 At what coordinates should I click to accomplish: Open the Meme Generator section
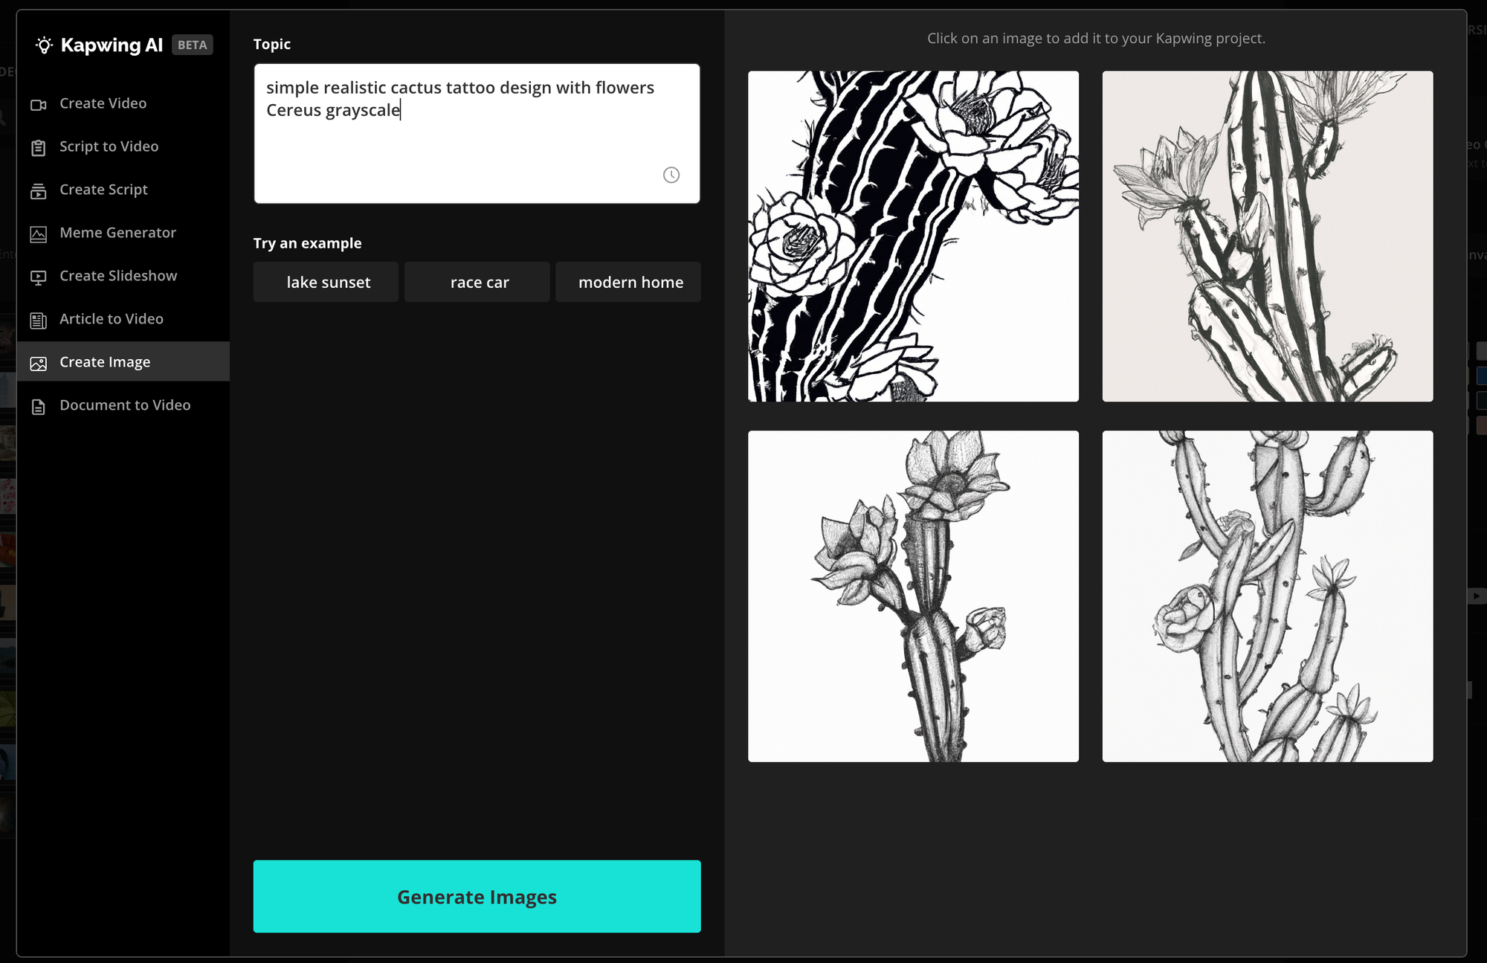(117, 233)
